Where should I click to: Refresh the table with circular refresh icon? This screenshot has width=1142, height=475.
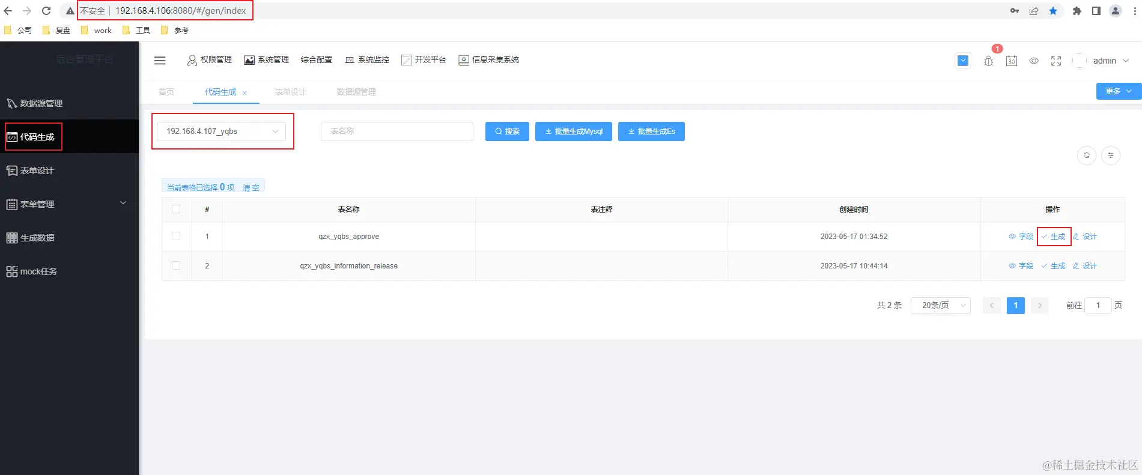tap(1087, 156)
